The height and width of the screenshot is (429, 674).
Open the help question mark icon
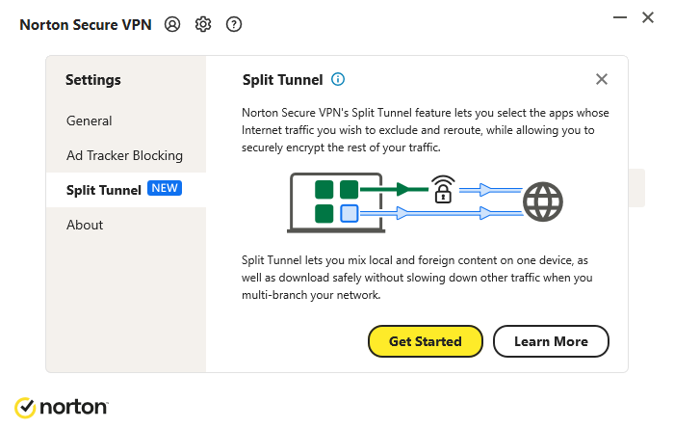click(234, 24)
